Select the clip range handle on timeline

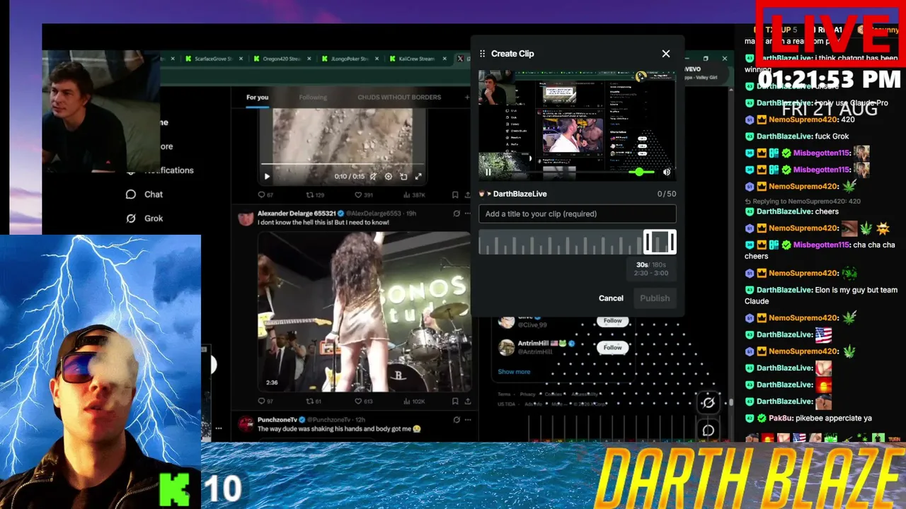pos(659,242)
